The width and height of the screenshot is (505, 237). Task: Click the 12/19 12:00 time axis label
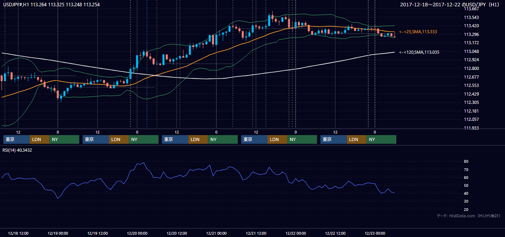point(98,233)
